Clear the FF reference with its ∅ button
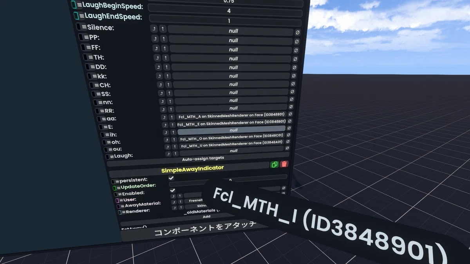 pyautogui.click(x=296, y=50)
